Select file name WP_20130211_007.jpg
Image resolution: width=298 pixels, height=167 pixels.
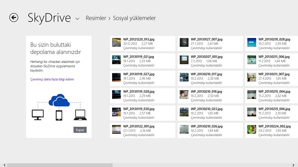274,74
